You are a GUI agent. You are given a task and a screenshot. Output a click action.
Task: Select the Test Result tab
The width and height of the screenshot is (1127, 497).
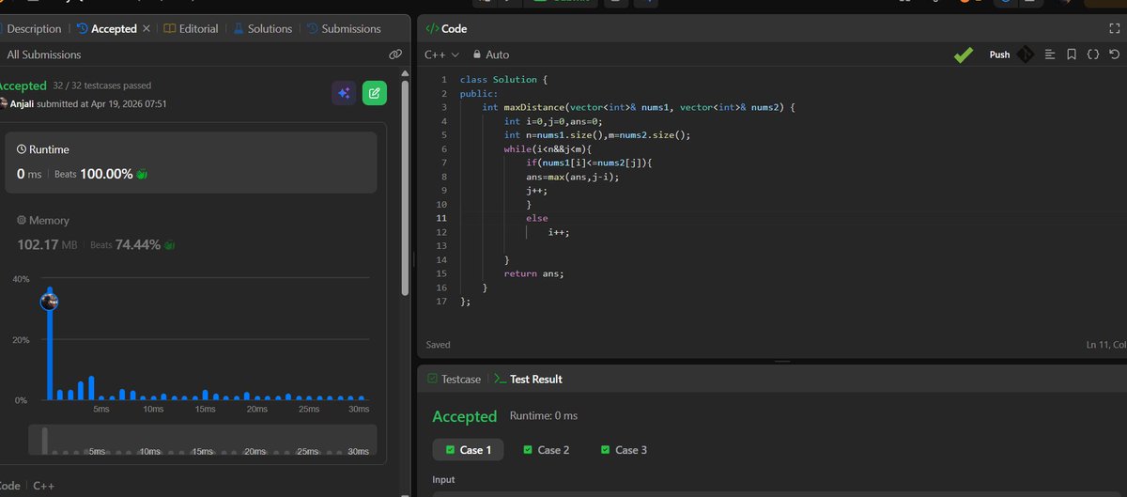pos(529,379)
